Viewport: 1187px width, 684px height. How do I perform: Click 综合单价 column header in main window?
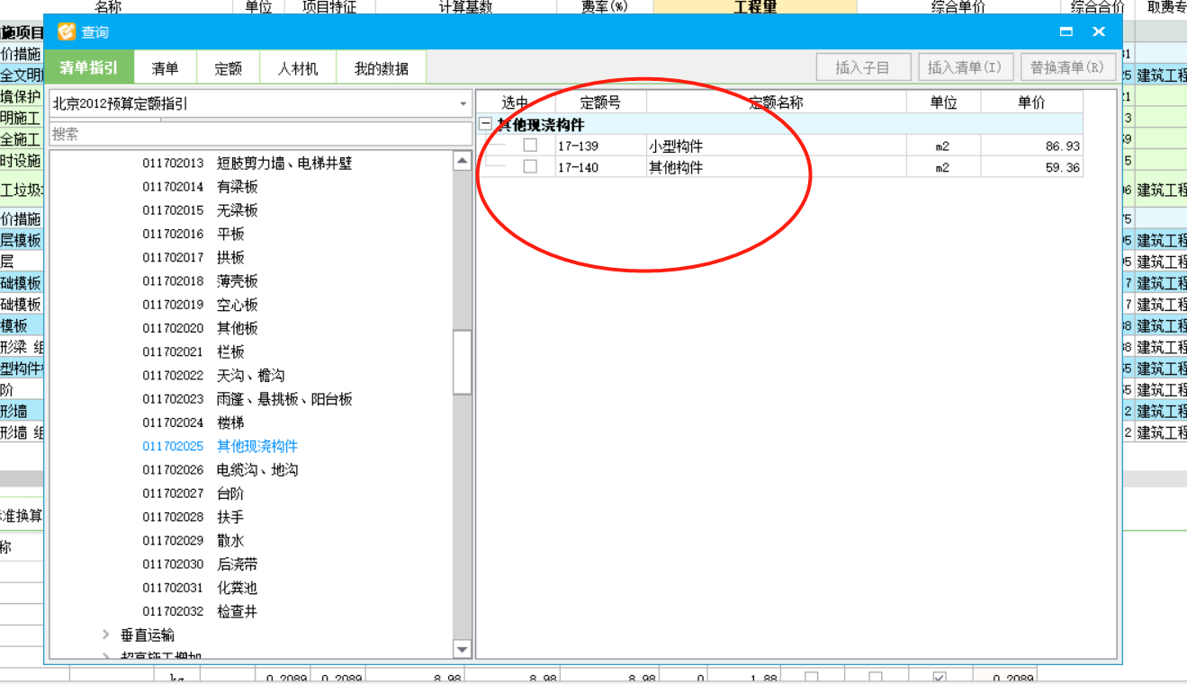pyautogui.click(x=958, y=6)
